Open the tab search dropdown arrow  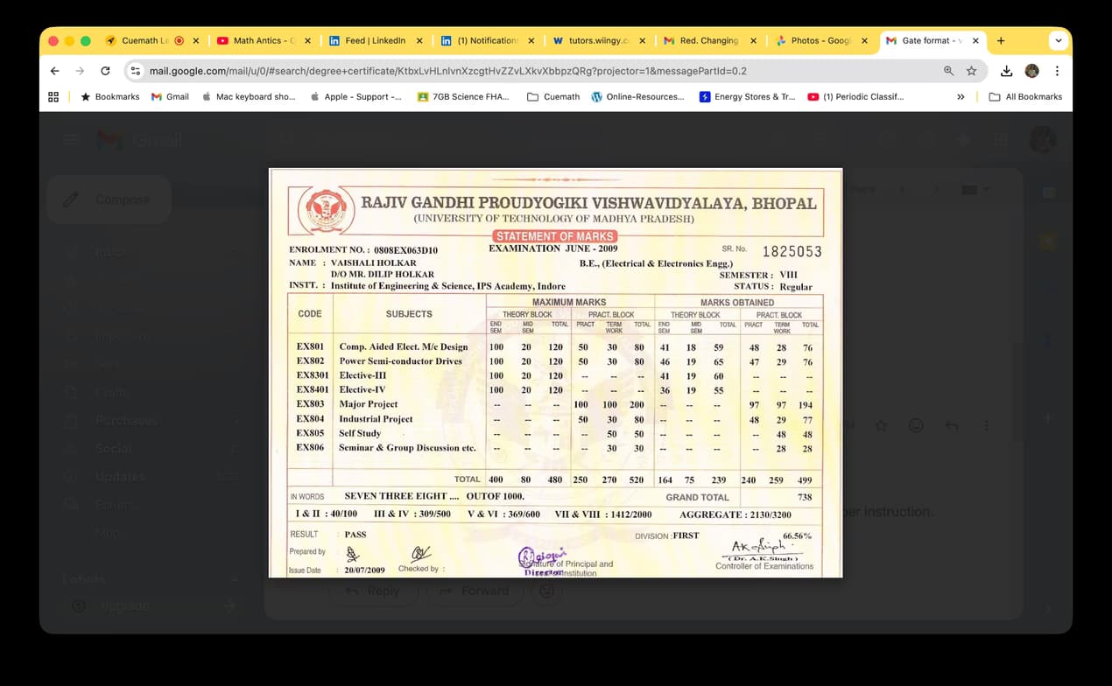pyautogui.click(x=1058, y=40)
